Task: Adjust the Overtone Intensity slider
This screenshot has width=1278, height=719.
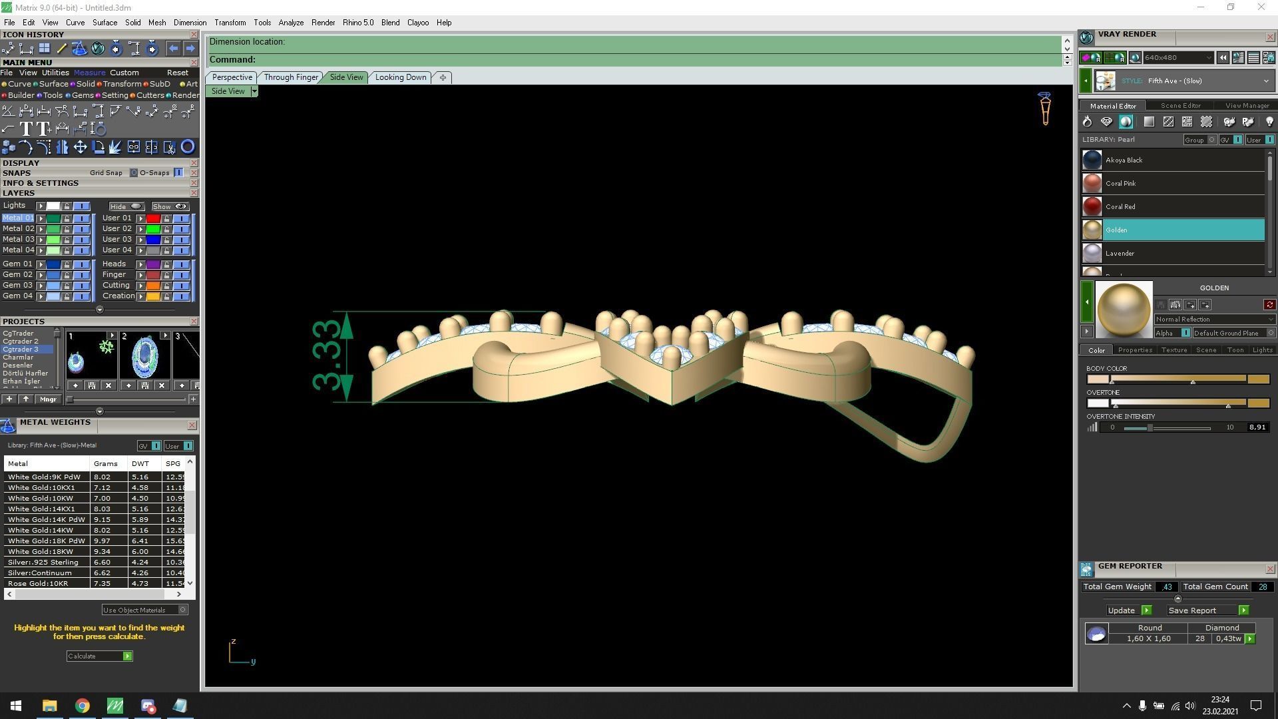Action: coord(1150,427)
